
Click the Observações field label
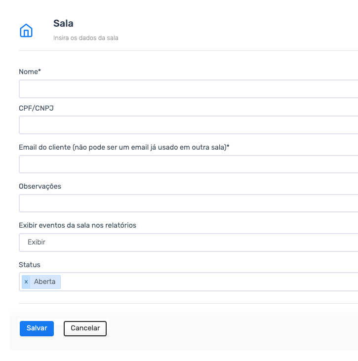coord(40,186)
